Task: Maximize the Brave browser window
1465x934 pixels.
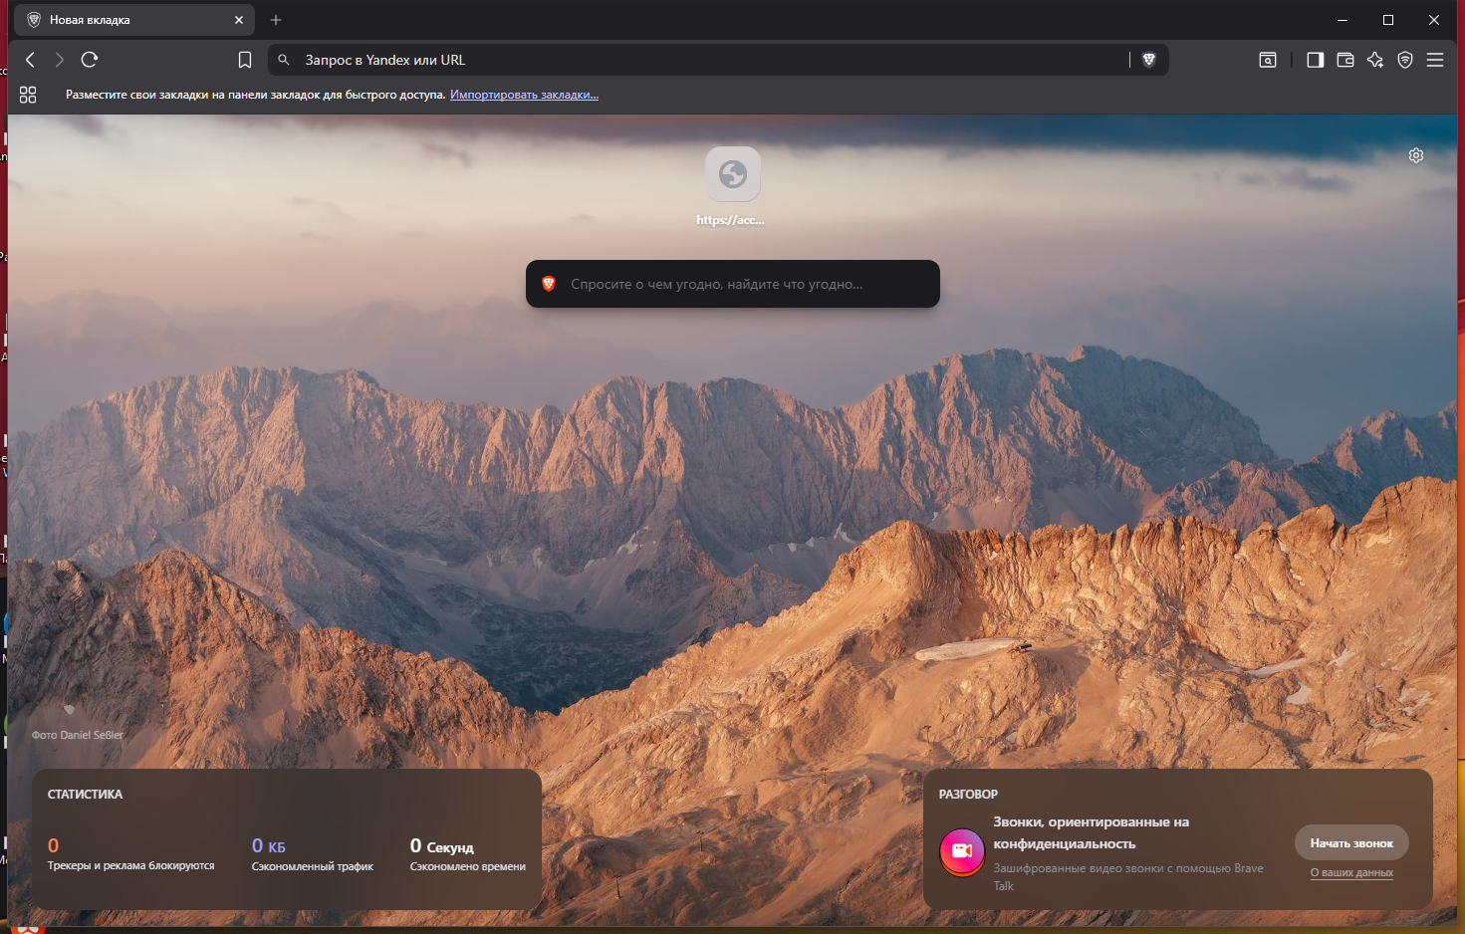Action: click(x=1388, y=20)
